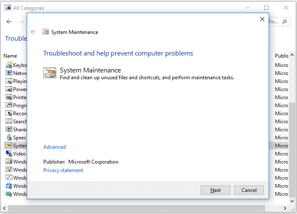Click the Speech troubleshooter microphone icon
Screen dimensions: 297x214
pyautogui.click(x=9, y=138)
